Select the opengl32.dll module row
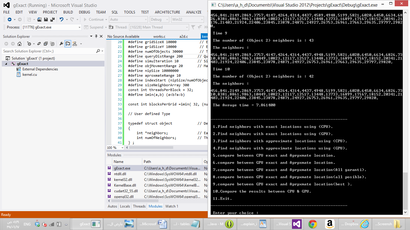Screen dimensions: 410x230 (157, 197)
